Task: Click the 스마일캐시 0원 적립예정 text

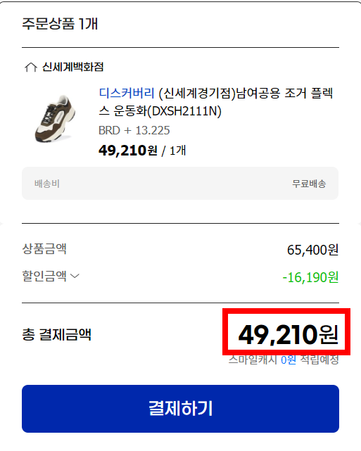Action: [x=284, y=360]
